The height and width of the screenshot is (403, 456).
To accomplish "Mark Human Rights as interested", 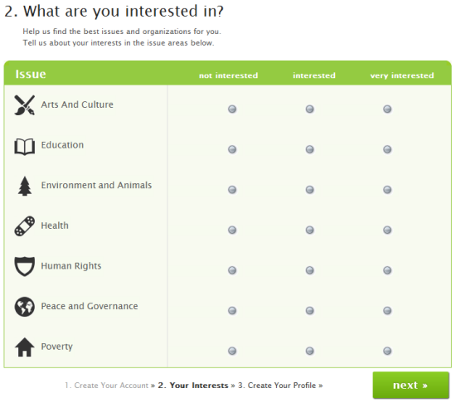I will point(310,270).
